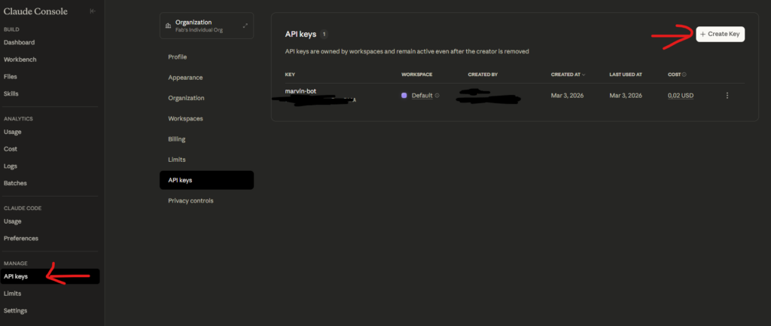771x326 pixels.
Task: Click the info icon next to COST header
Action: coord(684,75)
